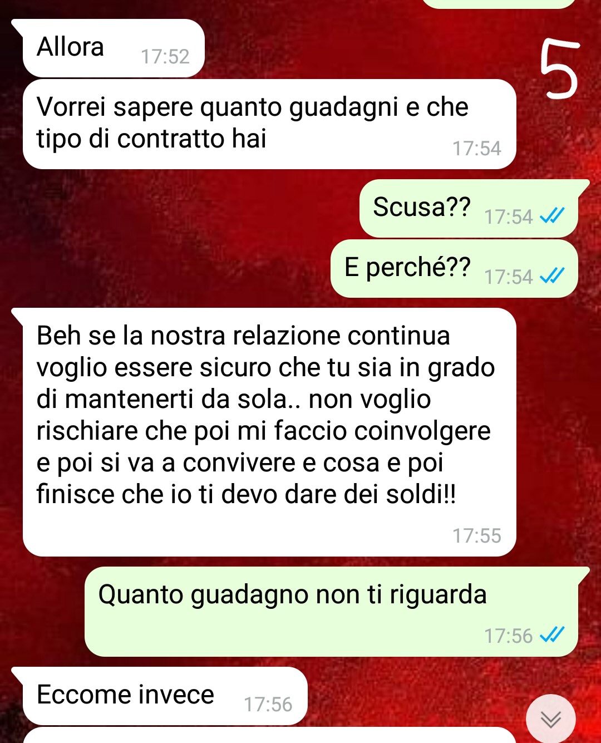Tap the partially visible bubble at the bottom
The height and width of the screenshot is (743, 601).
[269, 735]
